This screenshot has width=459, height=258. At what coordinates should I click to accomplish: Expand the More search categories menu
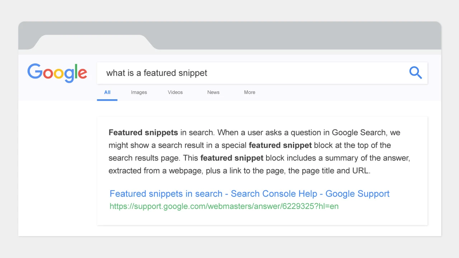pyautogui.click(x=249, y=92)
